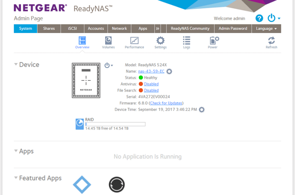
Task: Open the Volumes section icon
Action: [108, 40]
